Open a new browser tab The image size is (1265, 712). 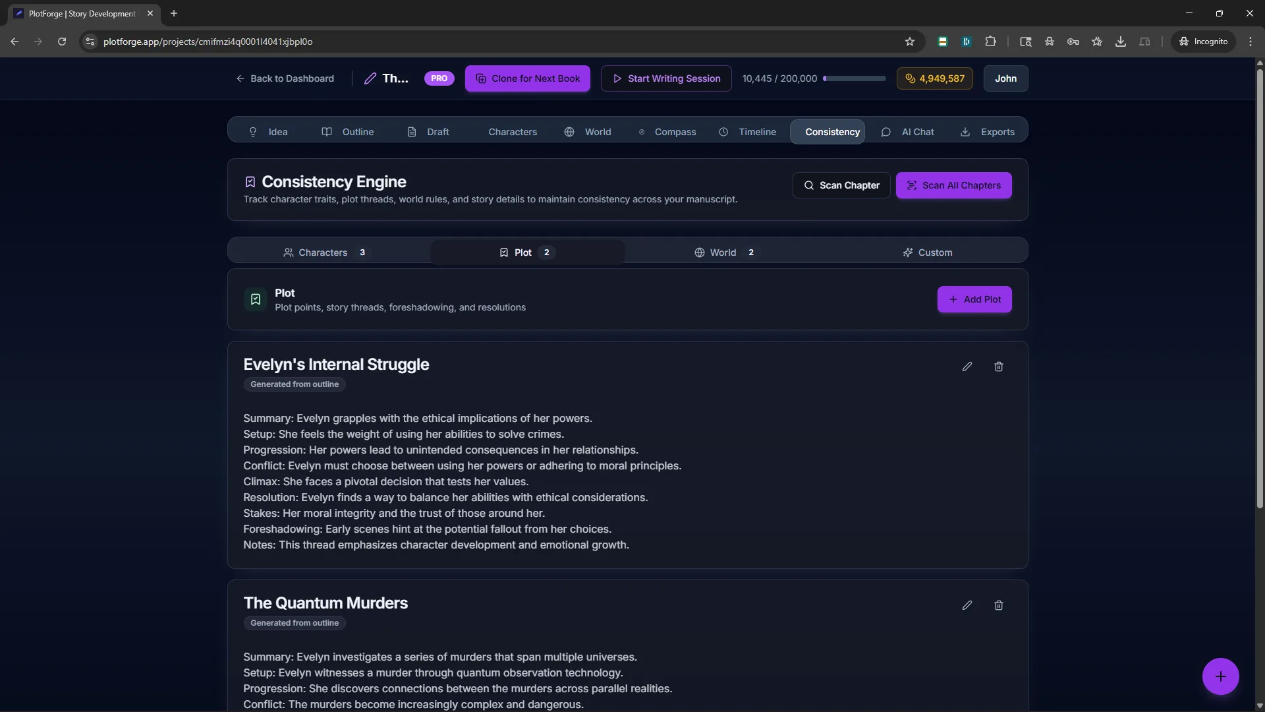click(x=174, y=13)
